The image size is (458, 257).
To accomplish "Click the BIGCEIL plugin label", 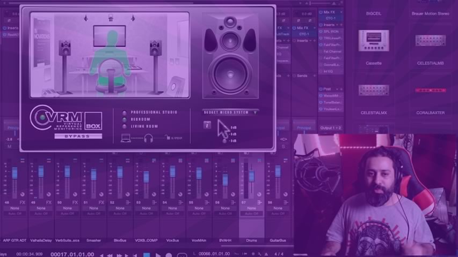I will 374,13.
